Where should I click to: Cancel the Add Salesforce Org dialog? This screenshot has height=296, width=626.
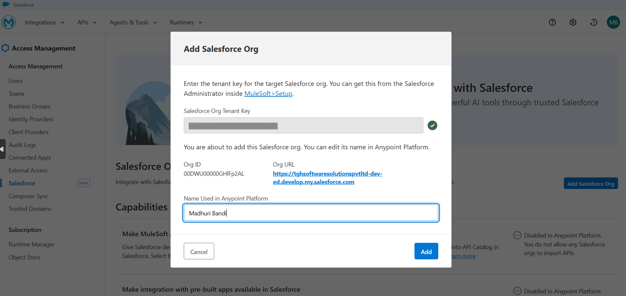[x=199, y=252]
